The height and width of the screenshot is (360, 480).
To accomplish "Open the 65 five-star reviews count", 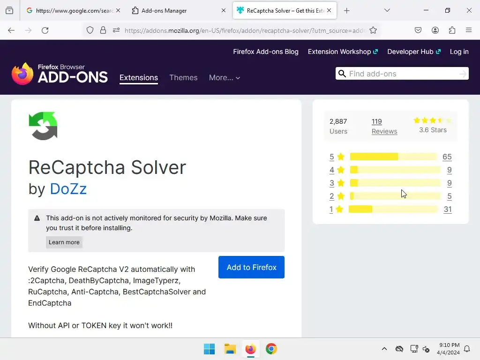I will coord(447,157).
